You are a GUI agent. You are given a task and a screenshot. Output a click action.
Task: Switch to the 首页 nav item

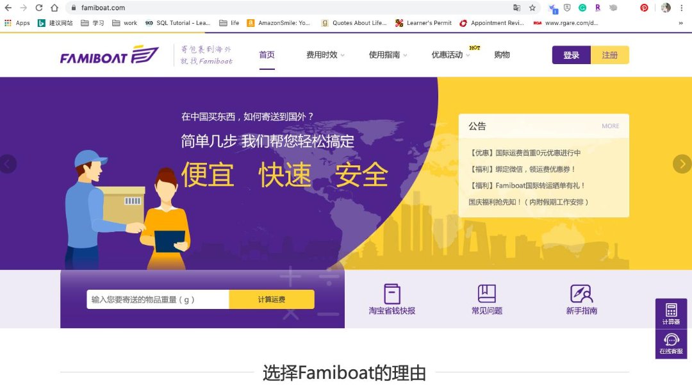point(267,55)
